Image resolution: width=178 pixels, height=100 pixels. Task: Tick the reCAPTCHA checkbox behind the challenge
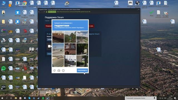pos(49,46)
